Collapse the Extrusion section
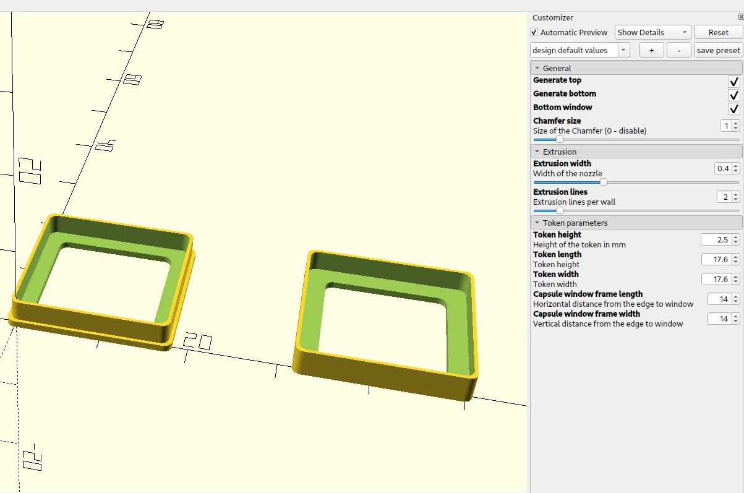The height and width of the screenshot is (493, 744). click(x=636, y=152)
